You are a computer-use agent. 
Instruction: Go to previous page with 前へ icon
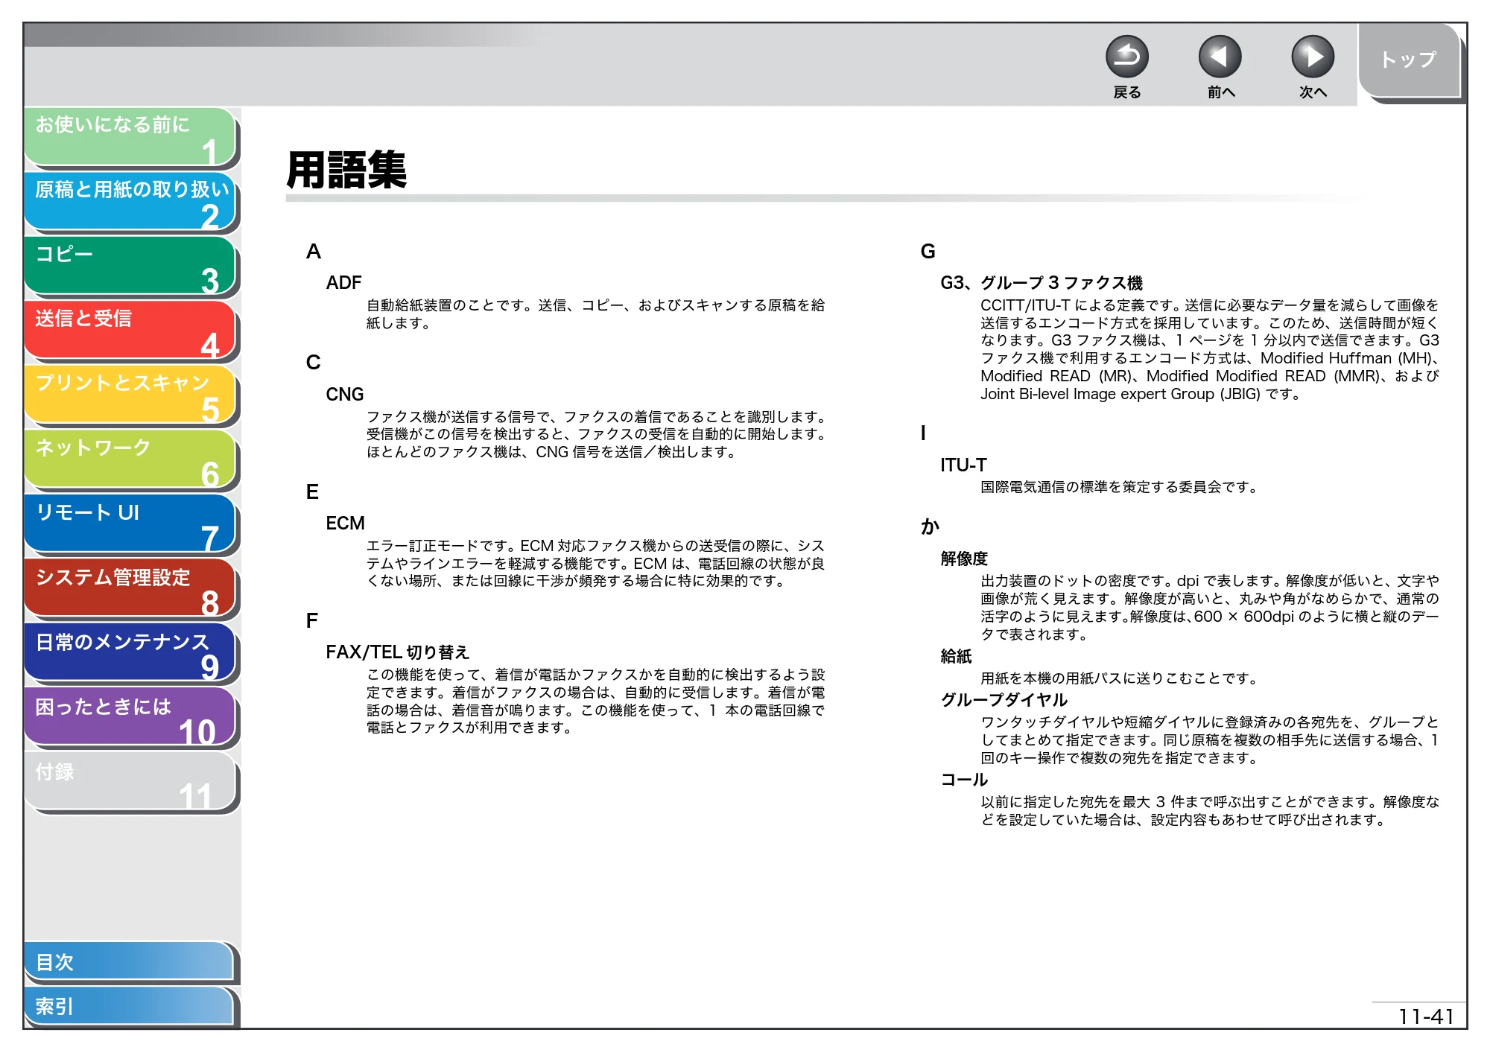pyautogui.click(x=1220, y=57)
